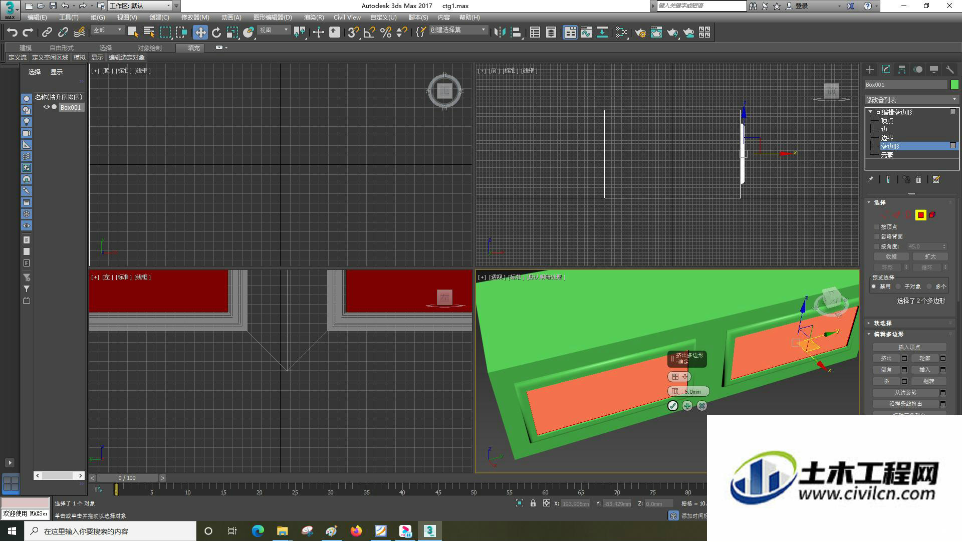Open the Utilities wrench panel tab
This screenshot has width=962, height=542.
[950, 70]
